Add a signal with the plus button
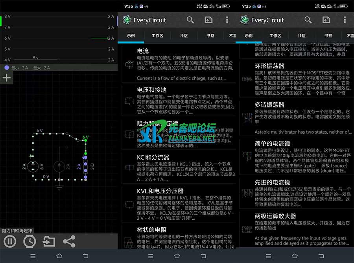Screen dimensions: 354x263 (x=7, y=77)
